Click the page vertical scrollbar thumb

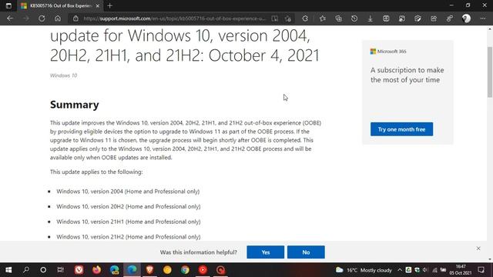pyautogui.click(x=490, y=72)
